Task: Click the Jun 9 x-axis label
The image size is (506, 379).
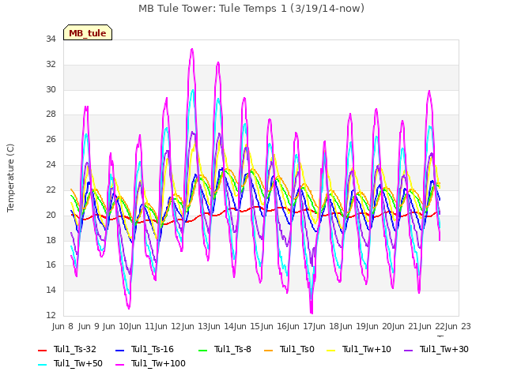Action: pos(89,326)
